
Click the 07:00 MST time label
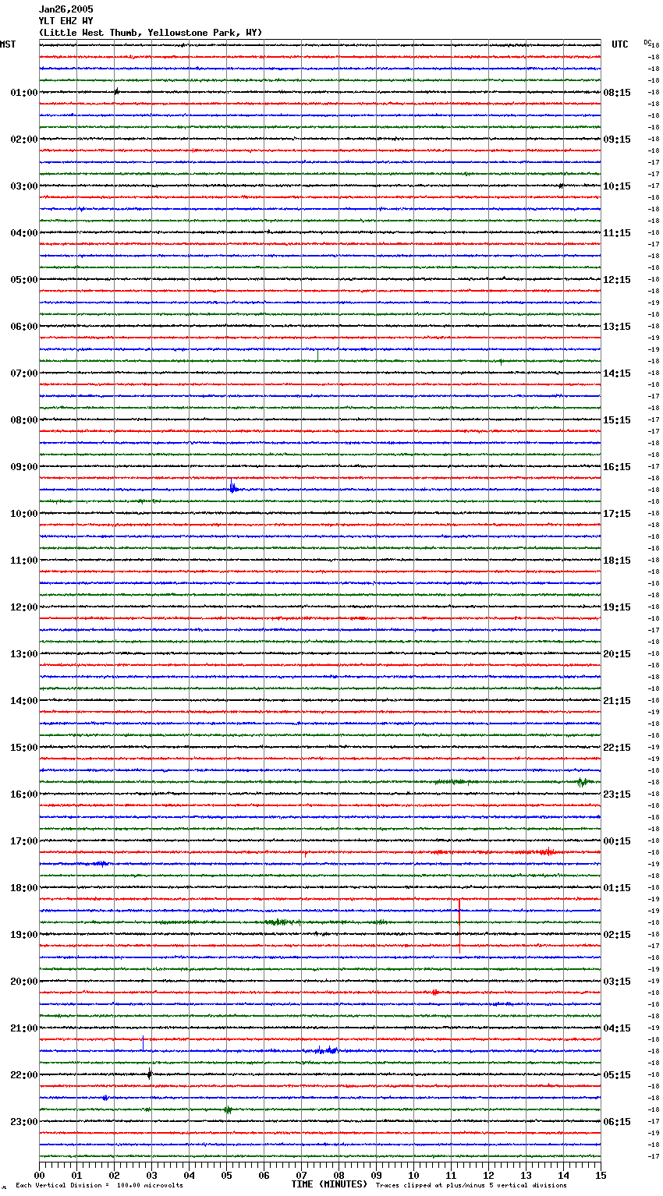[x=24, y=373]
